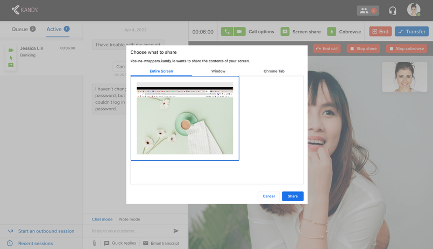433x249 pixels.
Task: Click the screen share icon beside Jessica Lin
Action: [11, 65]
